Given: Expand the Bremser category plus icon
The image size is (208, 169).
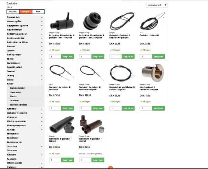Looking at the screenshot, I should coord(42,47).
